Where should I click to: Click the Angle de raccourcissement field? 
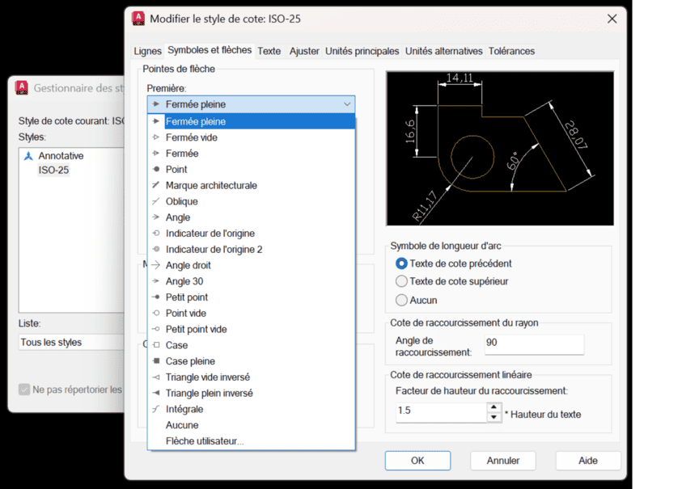click(533, 343)
